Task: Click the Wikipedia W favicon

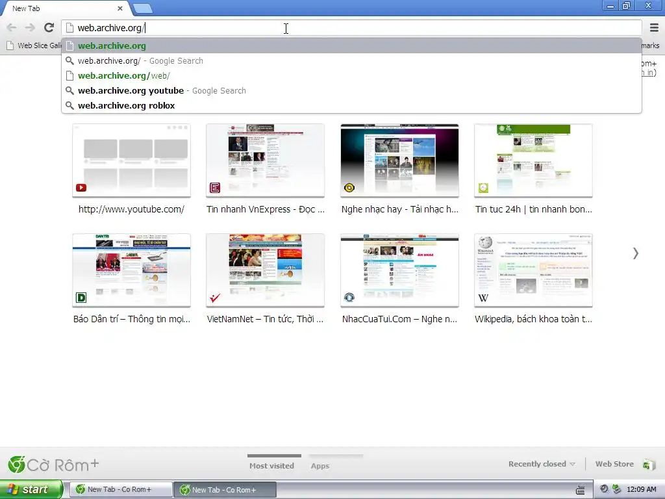Action: (x=483, y=298)
